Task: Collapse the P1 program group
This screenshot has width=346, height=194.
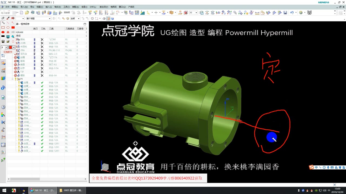Action: coord(12,79)
